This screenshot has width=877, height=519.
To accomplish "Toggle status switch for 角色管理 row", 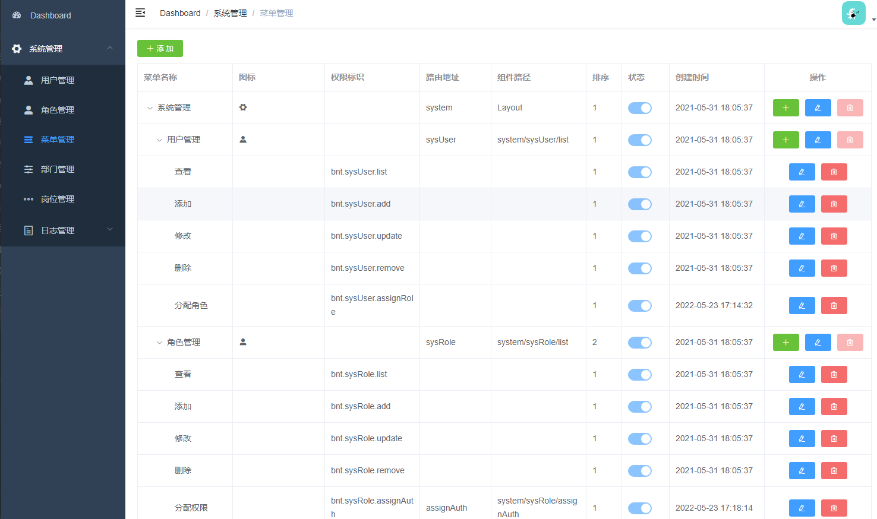I will click(640, 343).
